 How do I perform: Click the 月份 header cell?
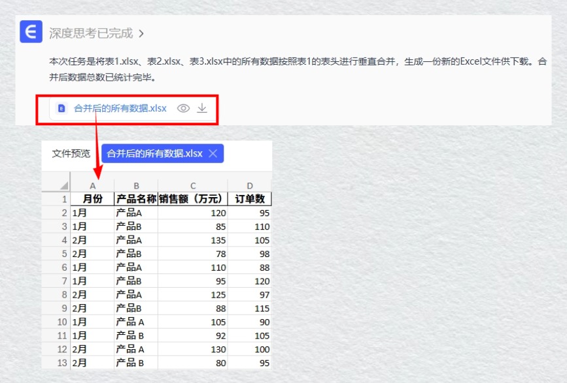(x=92, y=199)
